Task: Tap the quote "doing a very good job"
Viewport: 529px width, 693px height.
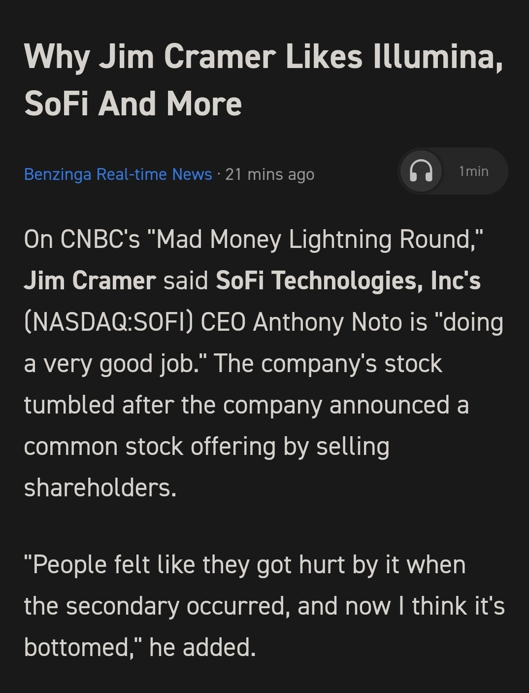Action: 264,343
